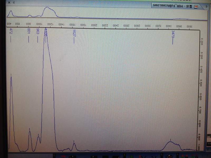Select the 1108 peak label
Screen dimensions: 211x158
click(x=46, y=32)
